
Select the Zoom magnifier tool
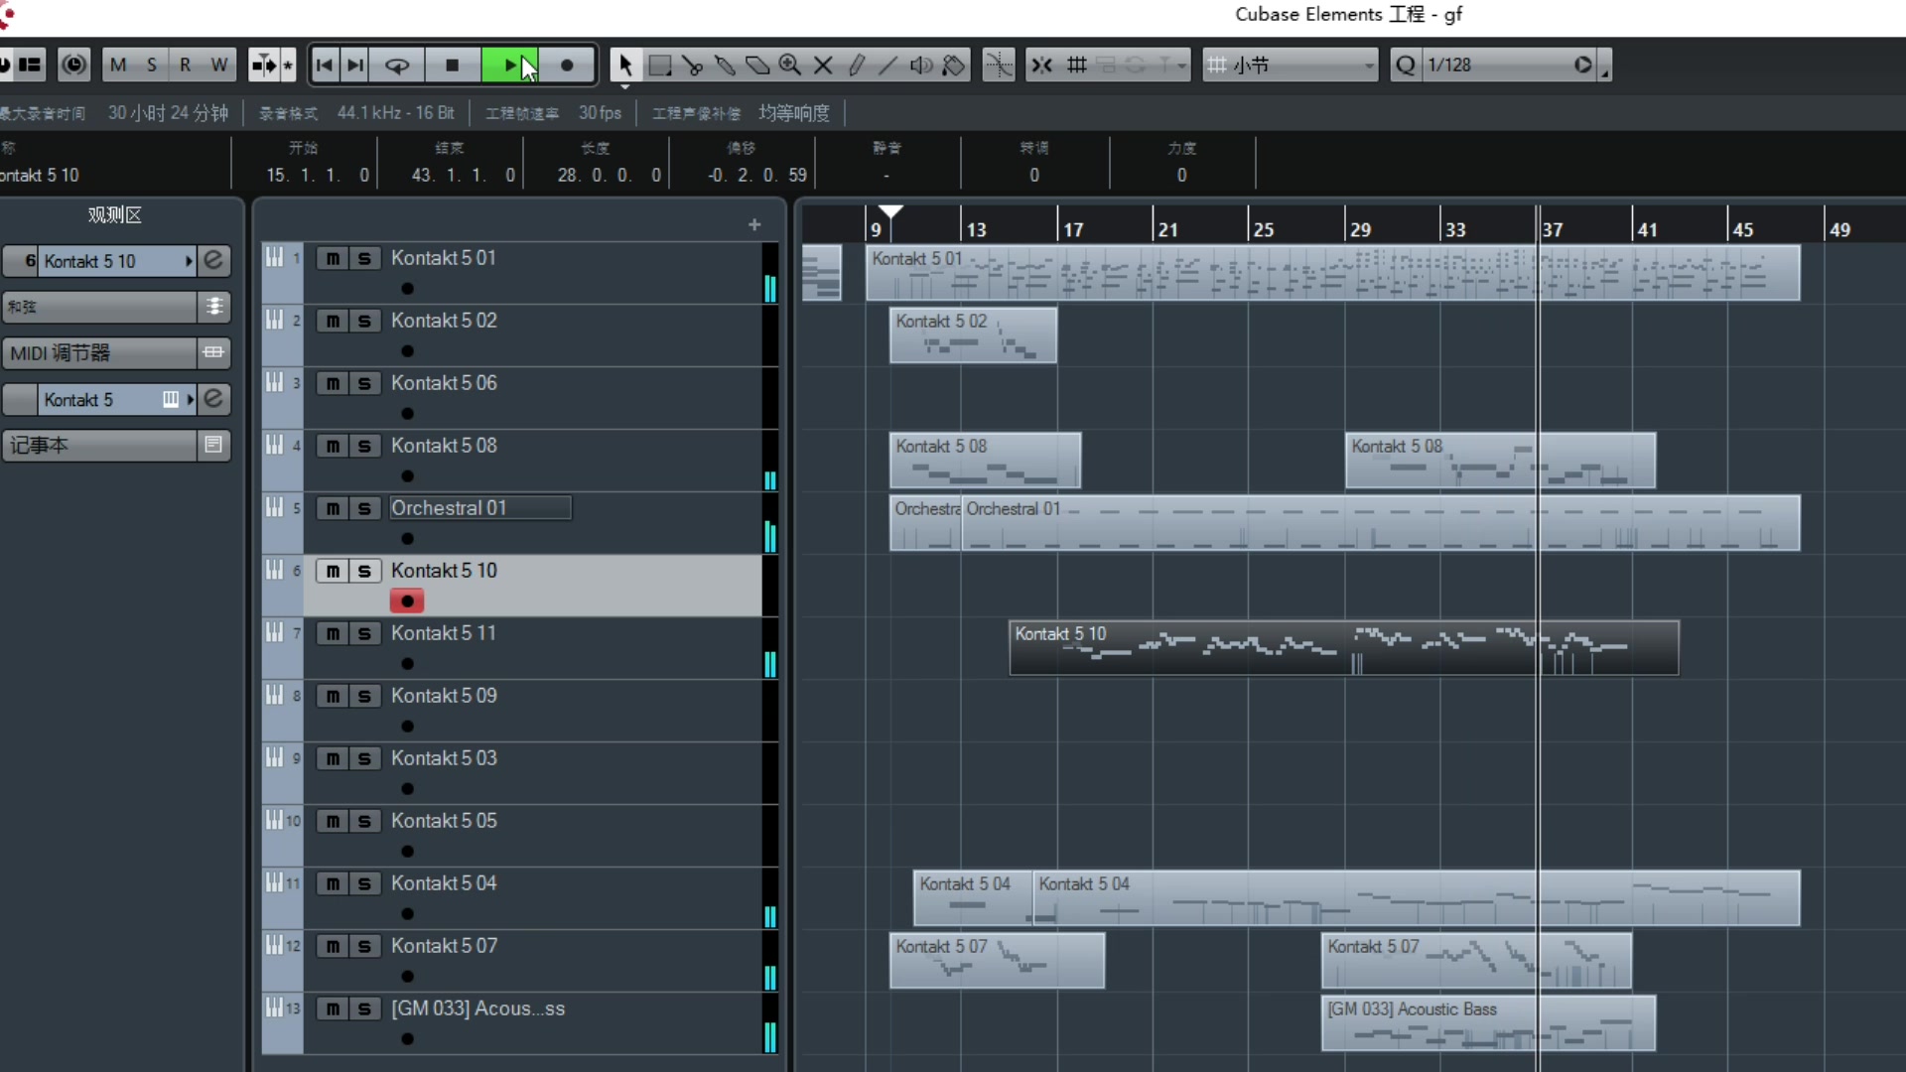790,66
